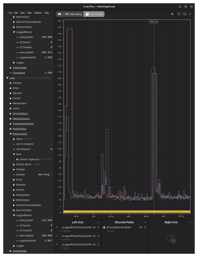Screen dimensions: 198x257
Task: Click the yellow Enabled bar on the graph
Action: (127, 212)
